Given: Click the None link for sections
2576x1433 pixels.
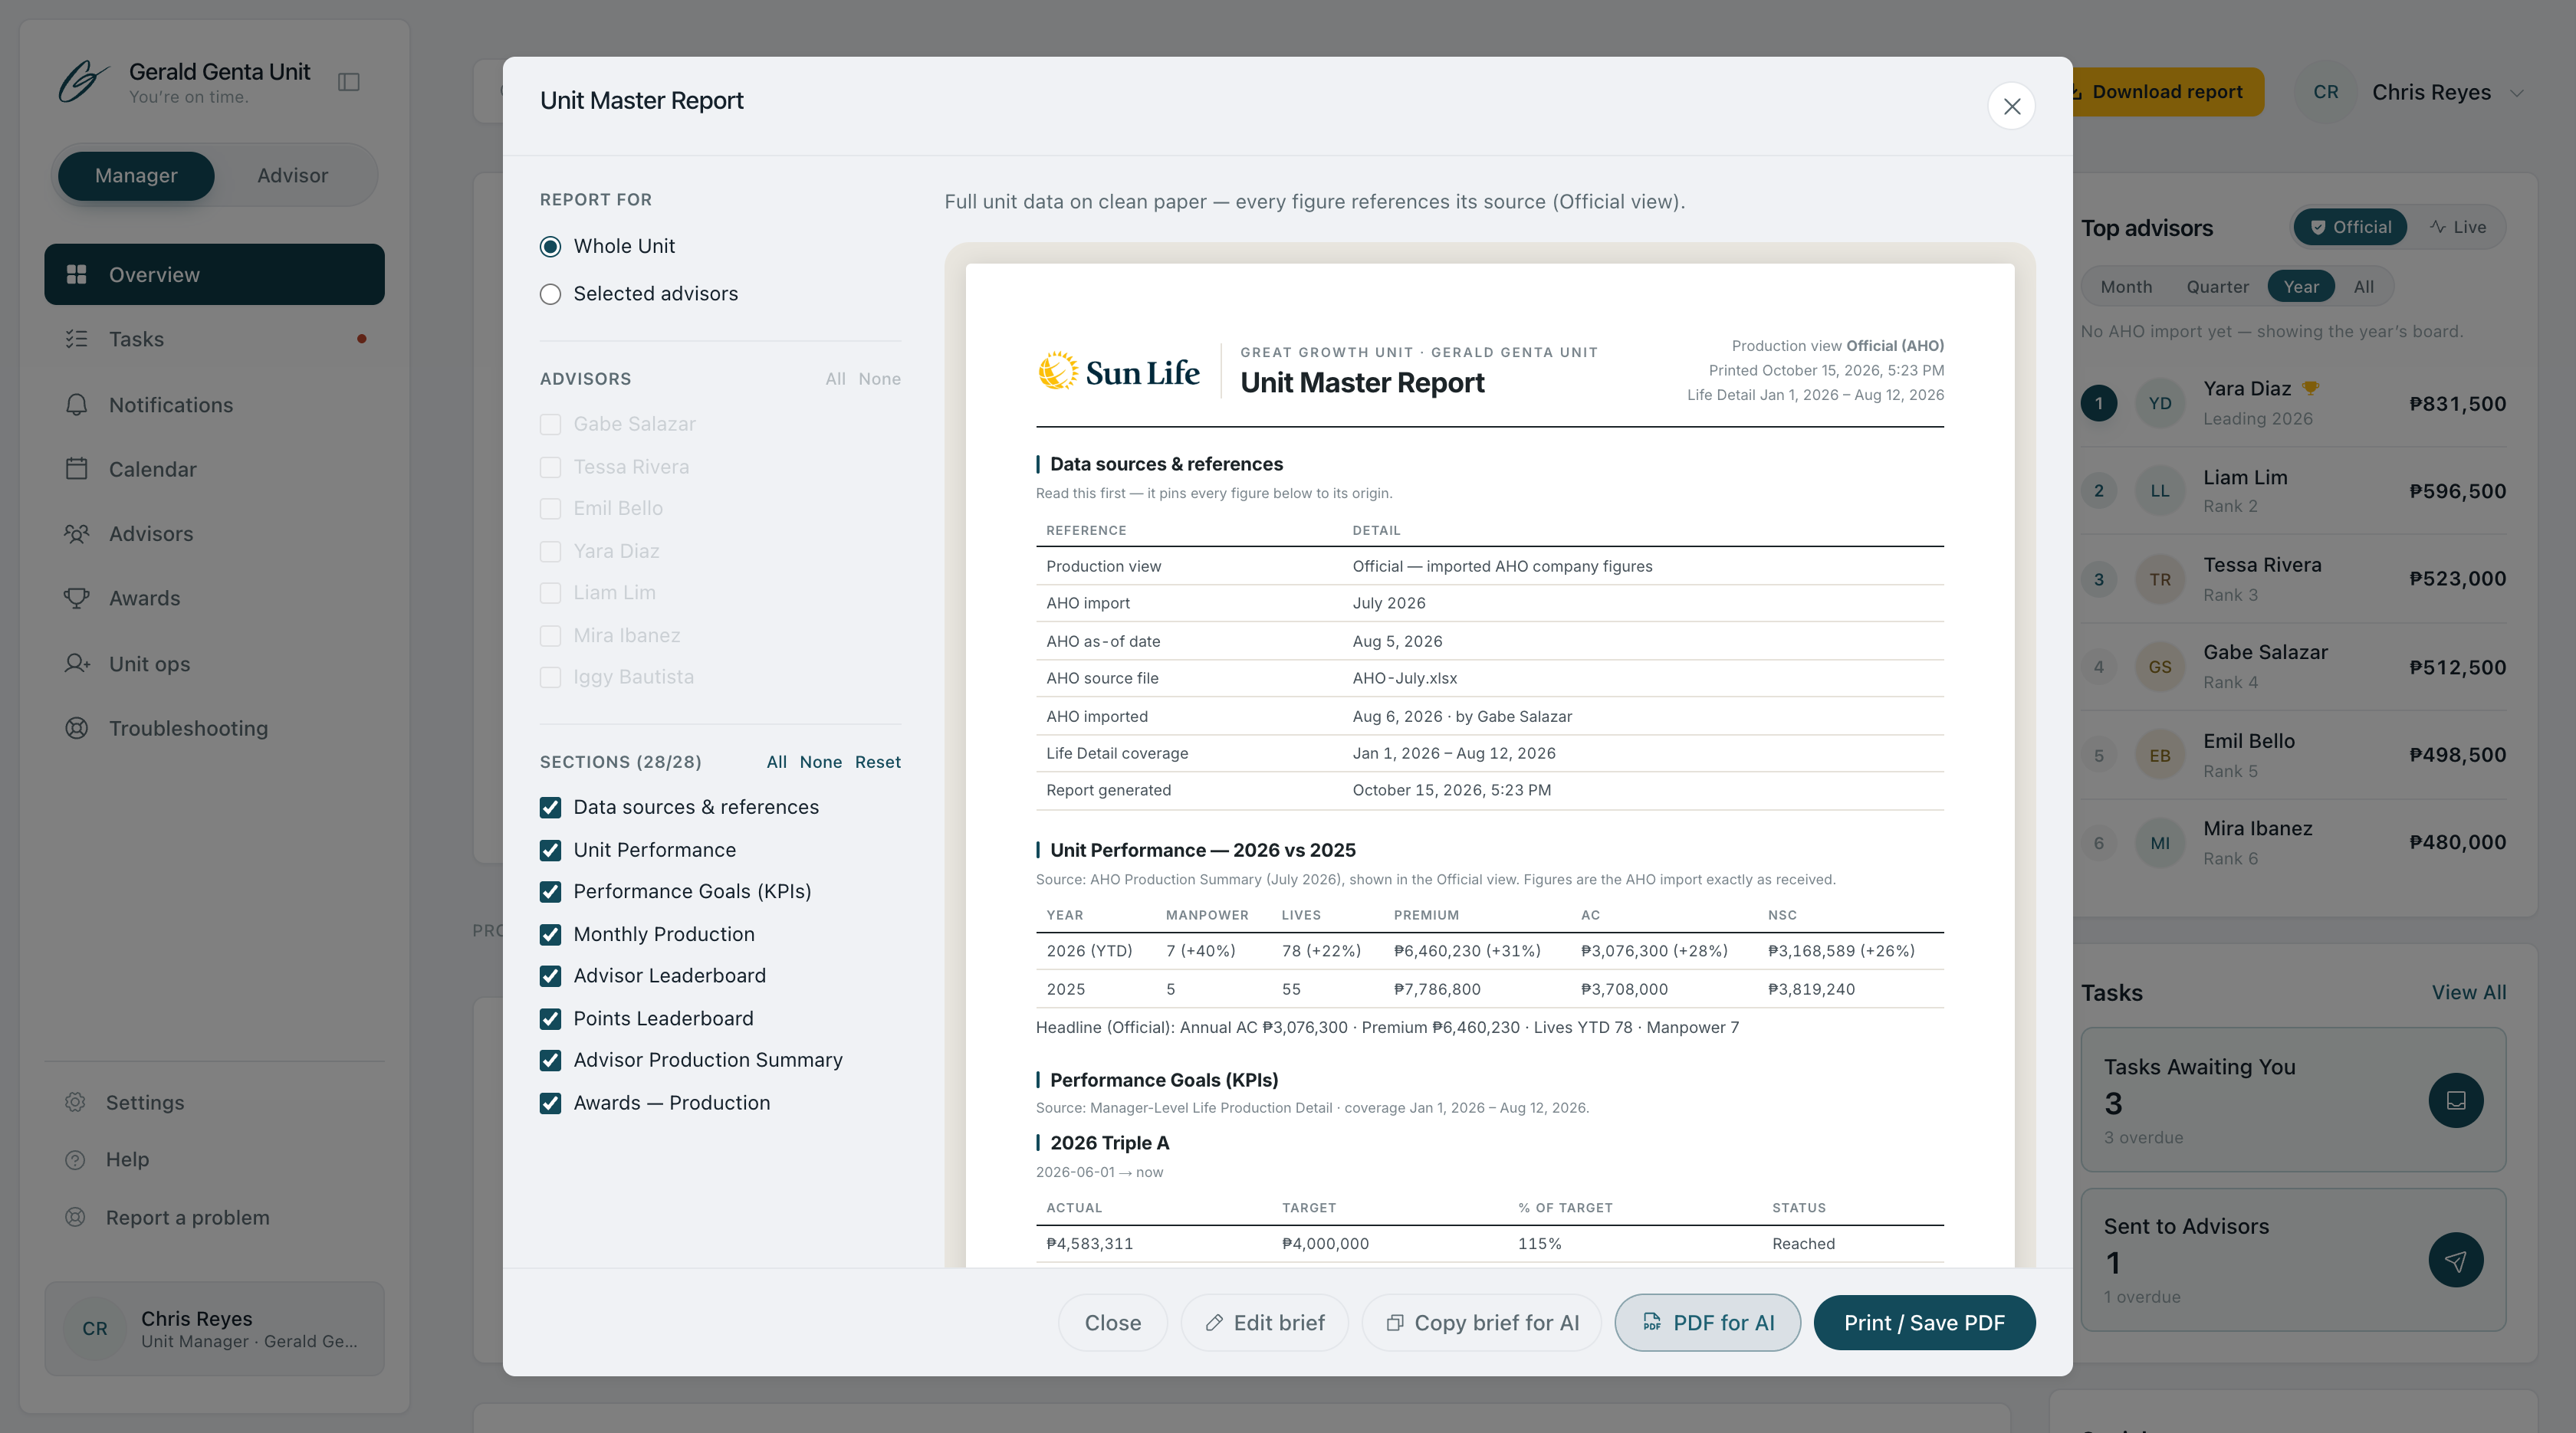Looking at the screenshot, I should (820, 762).
